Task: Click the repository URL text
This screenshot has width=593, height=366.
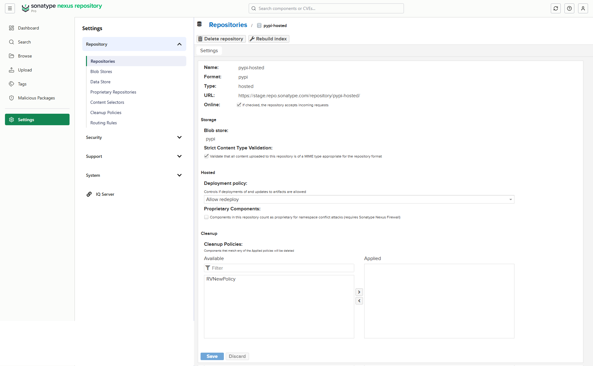Action: pos(299,96)
